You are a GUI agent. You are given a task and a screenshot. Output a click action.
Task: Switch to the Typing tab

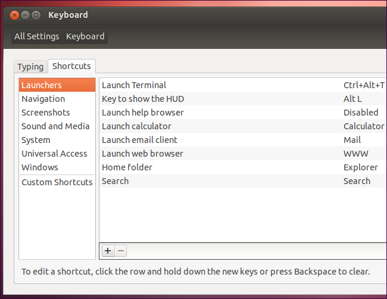(x=30, y=67)
